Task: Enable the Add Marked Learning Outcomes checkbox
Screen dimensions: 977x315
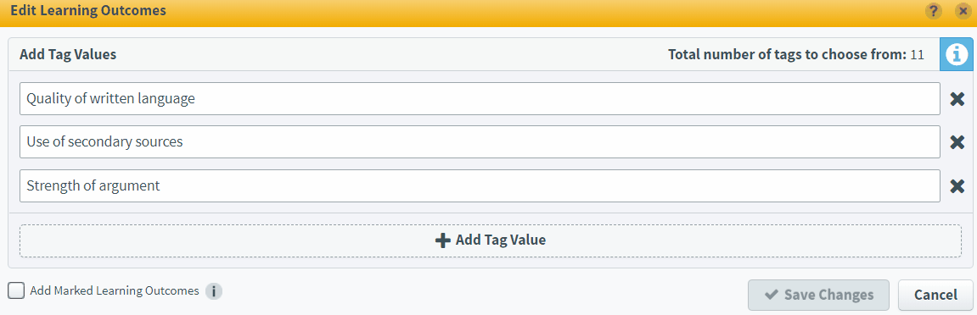Action: pyautogui.click(x=17, y=290)
